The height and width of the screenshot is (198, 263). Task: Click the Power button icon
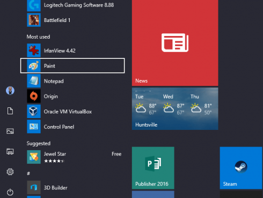pyautogui.click(x=10, y=192)
